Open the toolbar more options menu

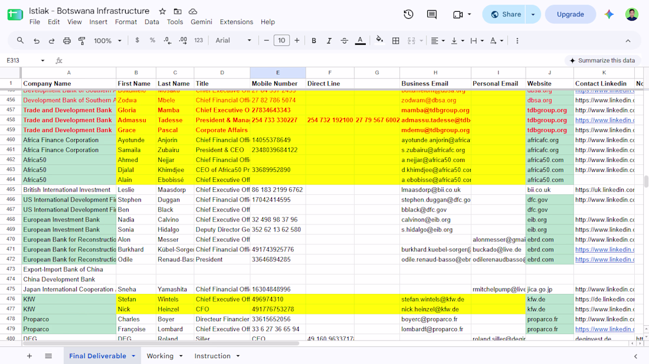point(517,41)
